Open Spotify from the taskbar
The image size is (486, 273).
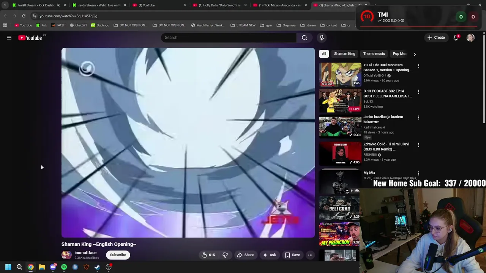click(64, 267)
